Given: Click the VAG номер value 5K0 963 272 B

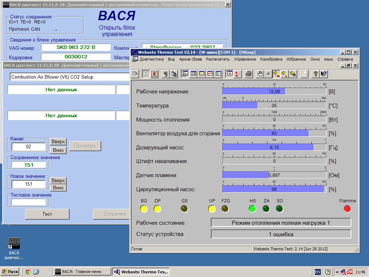Looking at the screenshot, I should pos(76,47).
